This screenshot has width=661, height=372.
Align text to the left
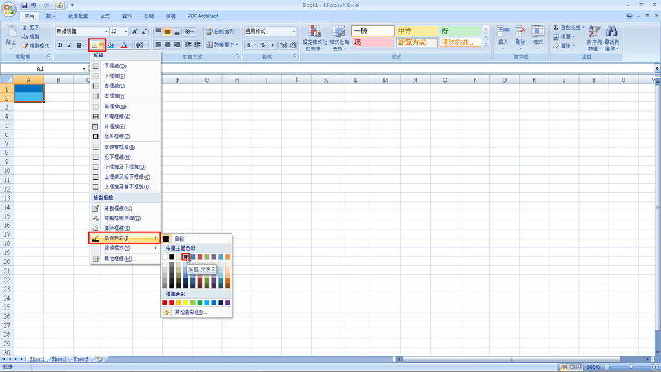(158, 45)
